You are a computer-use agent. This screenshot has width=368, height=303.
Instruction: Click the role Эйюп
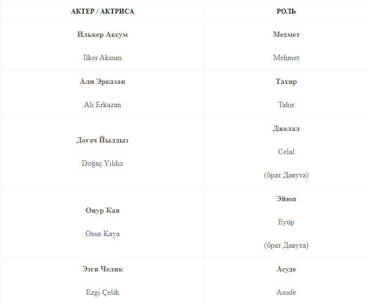pos(286,199)
